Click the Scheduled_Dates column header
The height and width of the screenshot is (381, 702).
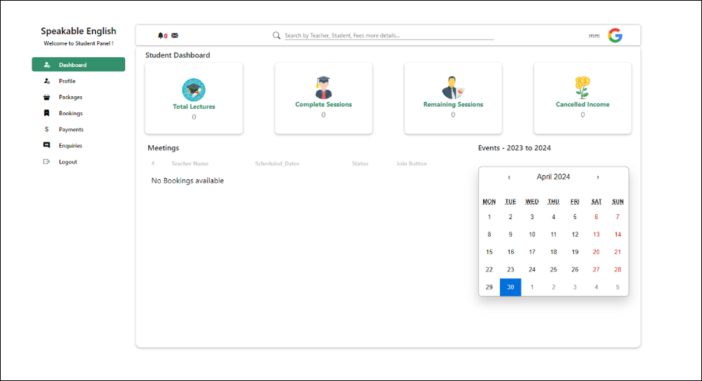tap(277, 163)
